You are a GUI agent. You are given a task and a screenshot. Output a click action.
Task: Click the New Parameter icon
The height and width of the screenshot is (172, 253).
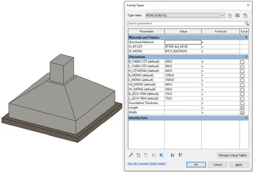coord(138,155)
